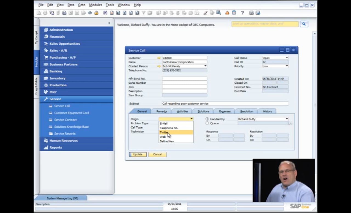Click the search magnifier button top right

pos(304,24)
